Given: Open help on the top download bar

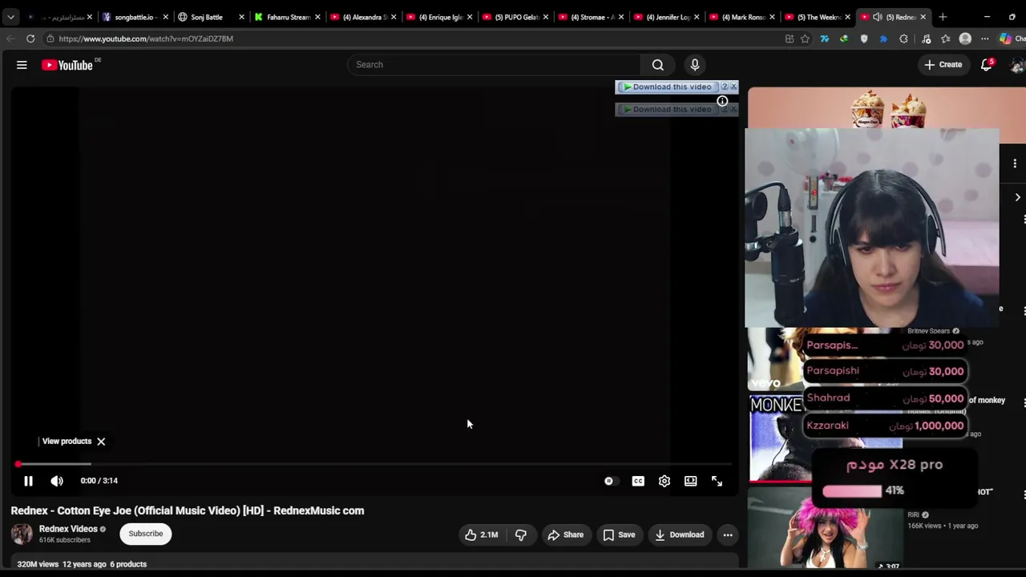Looking at the screenshot, I should [725, 87].
